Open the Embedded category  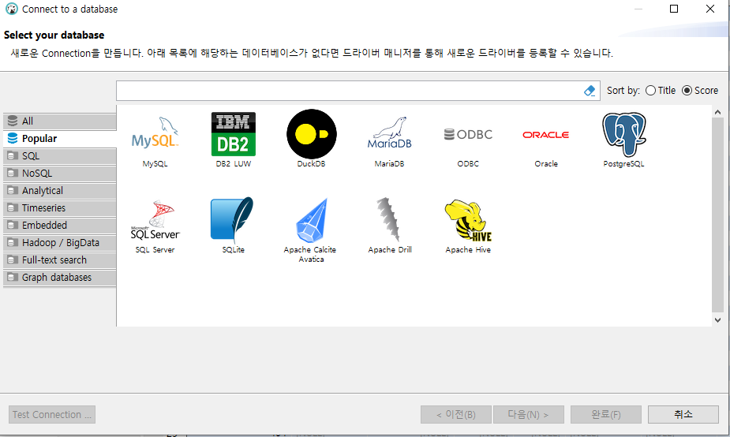(x=60, y=226)
